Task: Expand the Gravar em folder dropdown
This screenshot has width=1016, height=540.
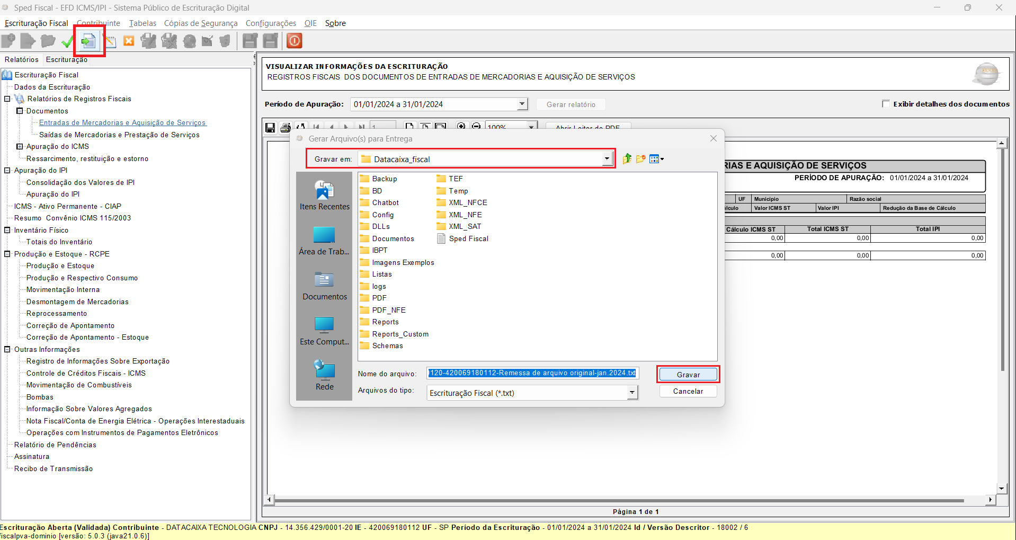Action: (607, 158)
